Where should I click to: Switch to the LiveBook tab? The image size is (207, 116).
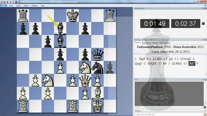155,43
